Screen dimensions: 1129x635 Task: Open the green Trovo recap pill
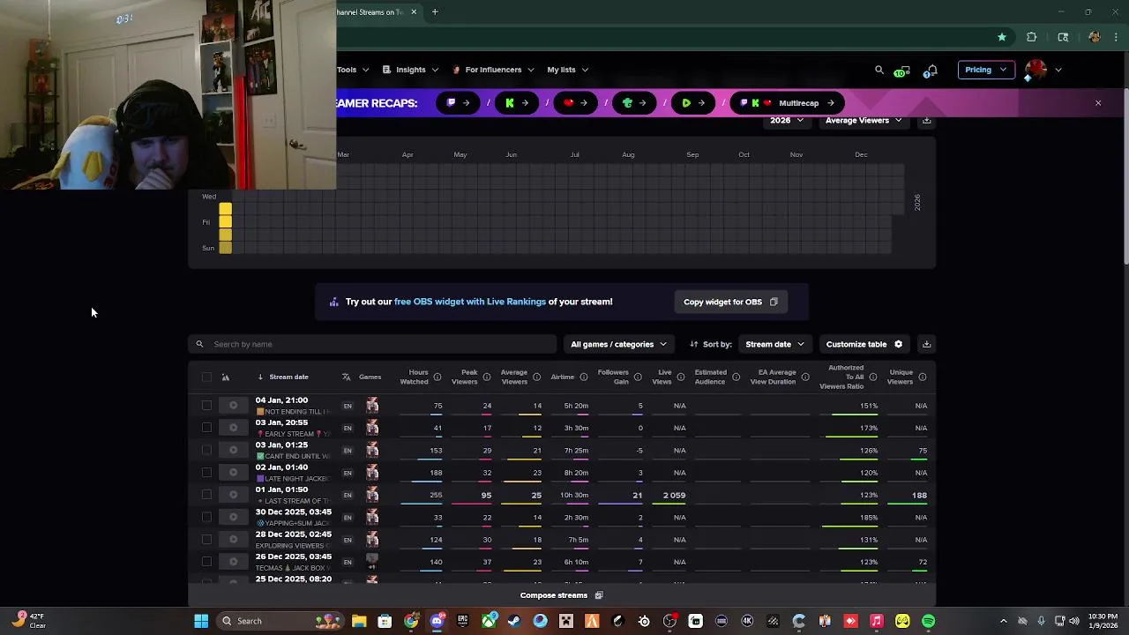pyautogui.click(x=635, y=103)
